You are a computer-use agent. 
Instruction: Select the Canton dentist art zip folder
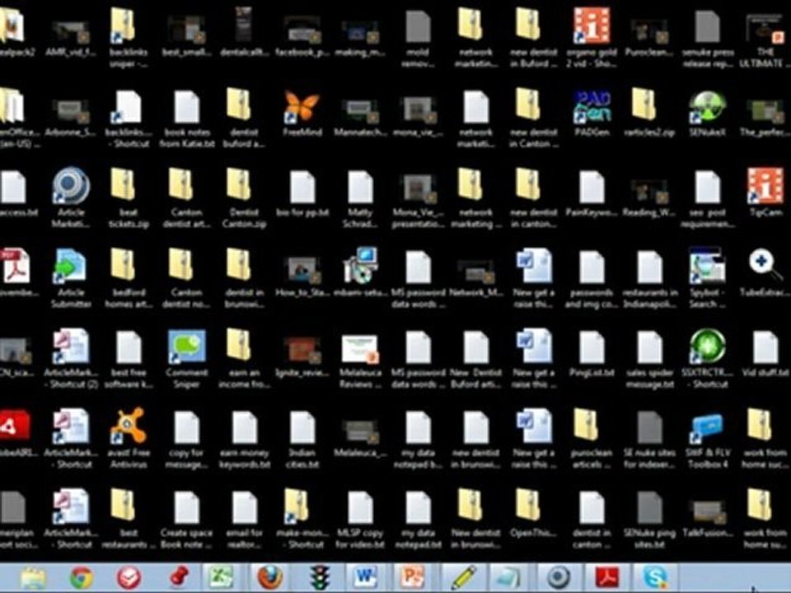click(187, 198)
